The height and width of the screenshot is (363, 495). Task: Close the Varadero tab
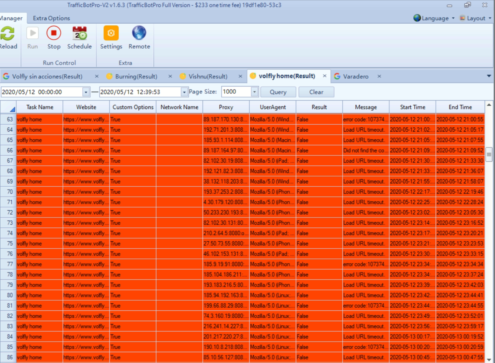point(379,76)
